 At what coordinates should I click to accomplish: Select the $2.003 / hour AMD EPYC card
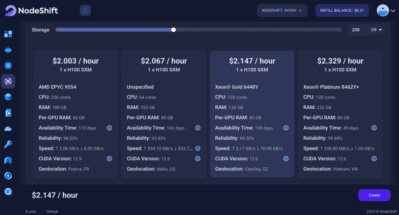point(76,114)
